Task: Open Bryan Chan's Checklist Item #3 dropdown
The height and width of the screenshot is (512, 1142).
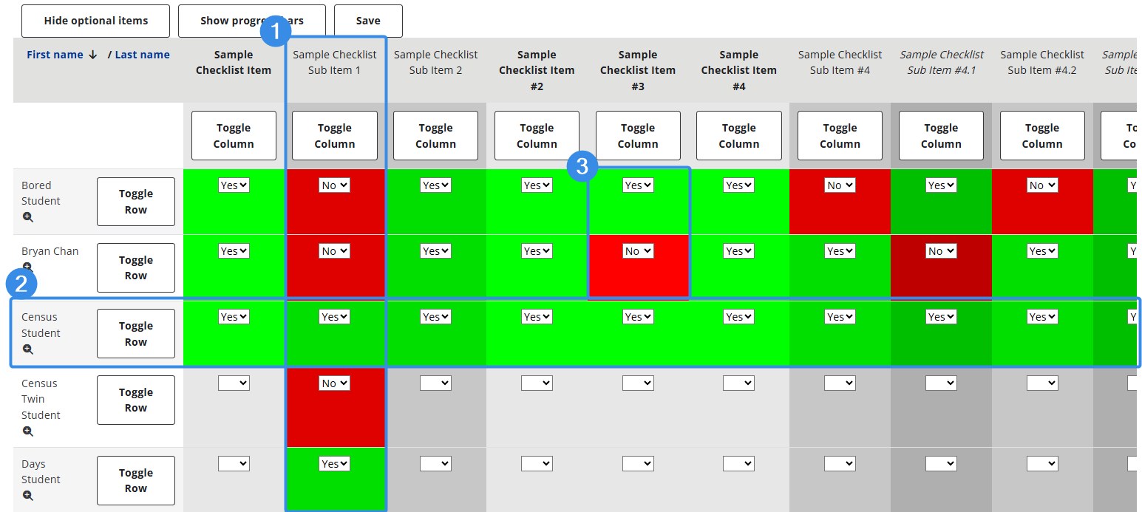Action: click(637, 251)
